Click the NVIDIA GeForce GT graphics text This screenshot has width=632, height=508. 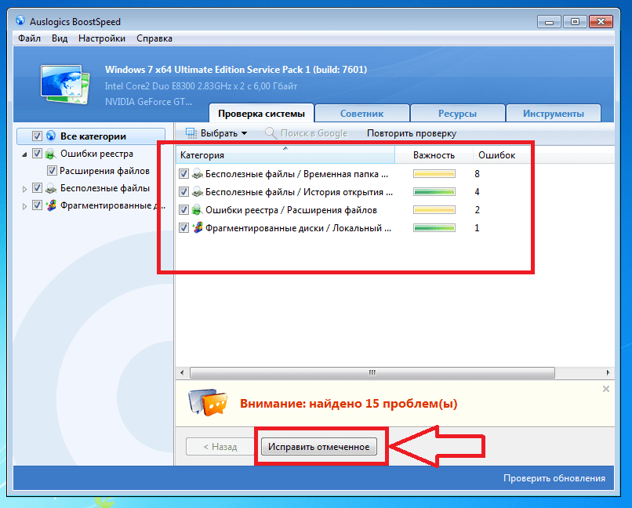pyautogui.click(x=148, y=101)
